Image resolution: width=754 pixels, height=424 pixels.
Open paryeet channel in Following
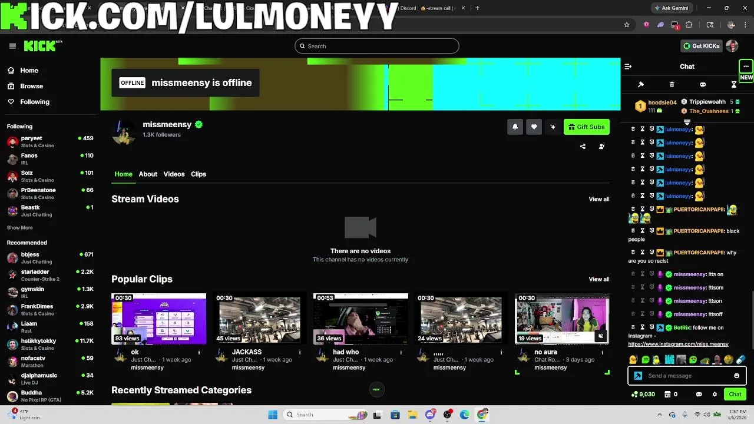[50, 142]
